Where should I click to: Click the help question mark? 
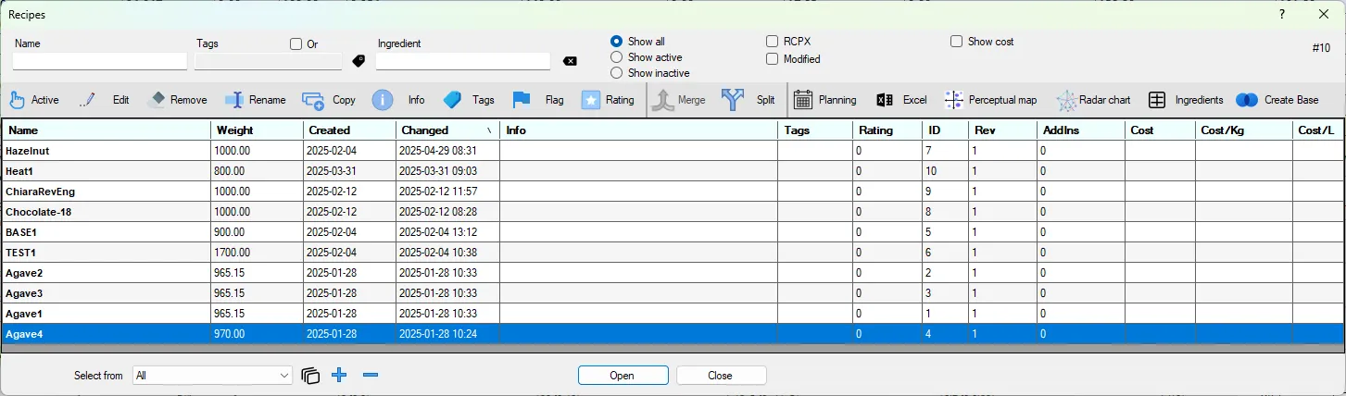click(1282, 14)
